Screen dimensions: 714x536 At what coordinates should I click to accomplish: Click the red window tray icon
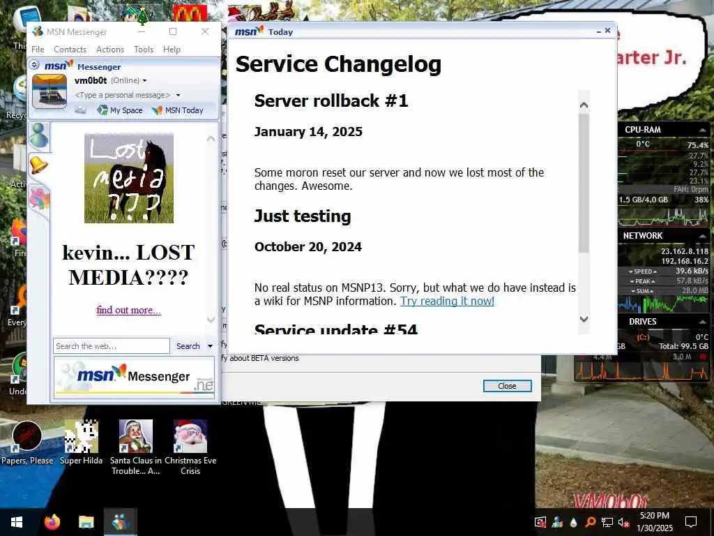[540, 522]
